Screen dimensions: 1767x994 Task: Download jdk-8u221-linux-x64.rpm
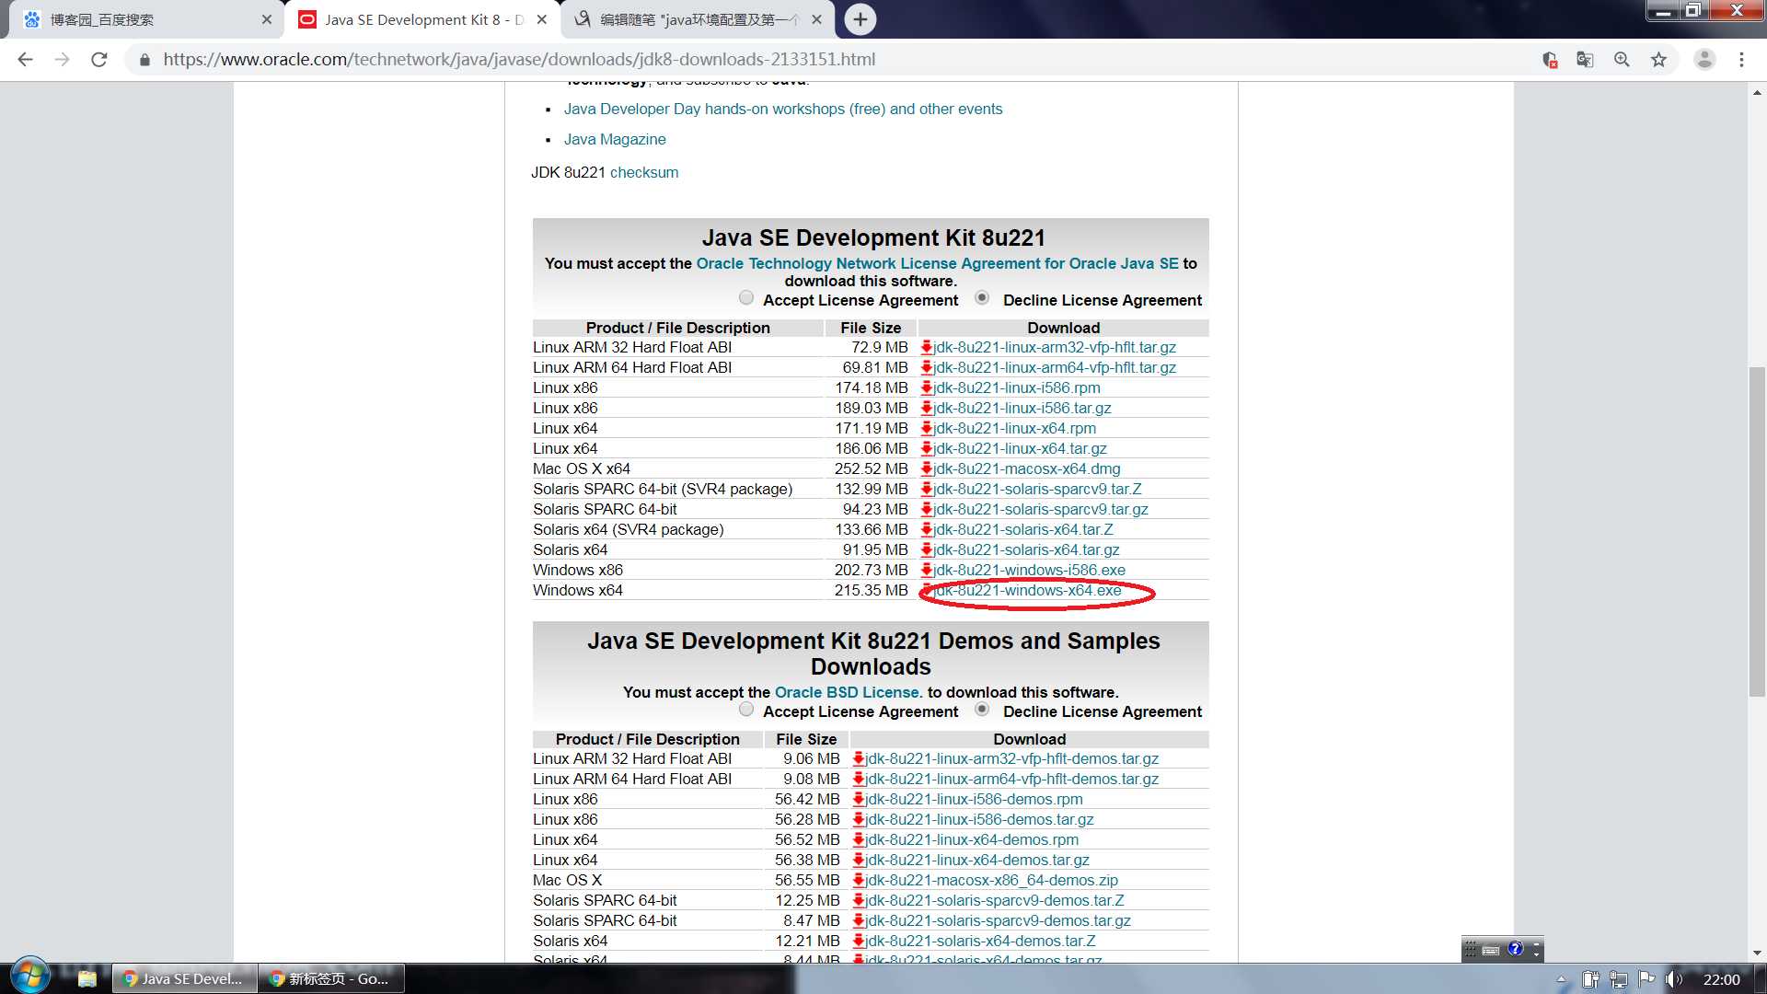click(x=1014, y=428)
